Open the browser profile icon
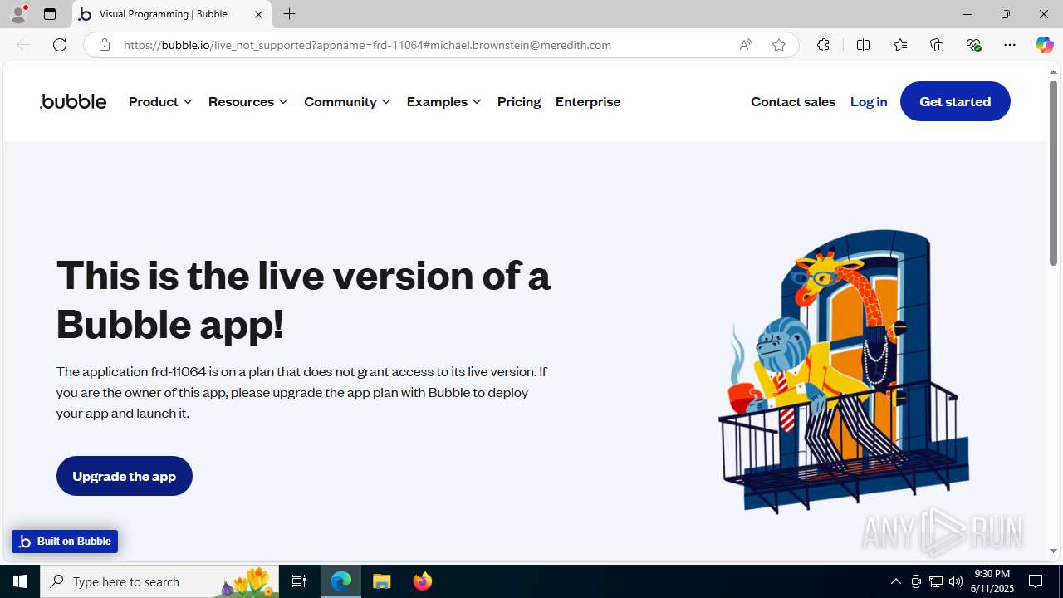1063x598 pixels. pyautogui.click(x=18, y=14)
